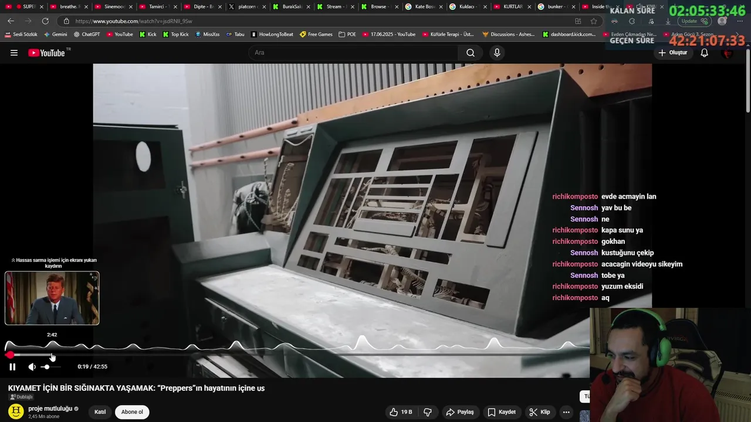View site information lock icon
The width and height of the screenshot is (751, 422).
point(67,21)
